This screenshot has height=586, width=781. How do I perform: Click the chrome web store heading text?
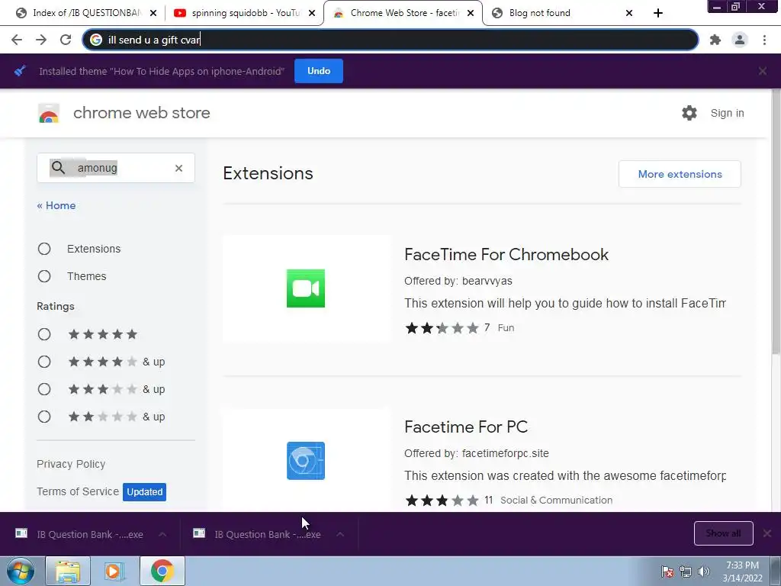(141, 113)
